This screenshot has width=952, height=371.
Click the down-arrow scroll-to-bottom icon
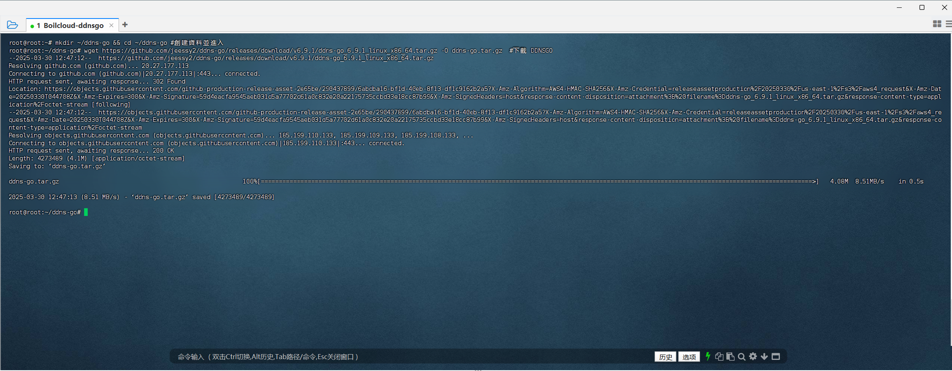[x=764, y=357]
